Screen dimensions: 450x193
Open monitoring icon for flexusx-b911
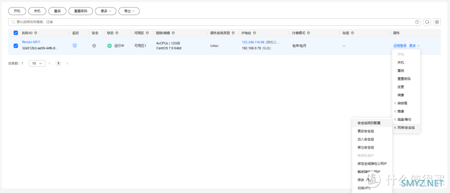[x=75, y=45]
